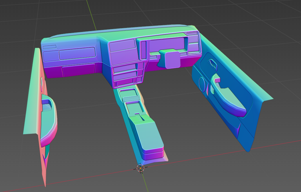Click the round speaker on right door panel
301x192 pixels.
202,84
